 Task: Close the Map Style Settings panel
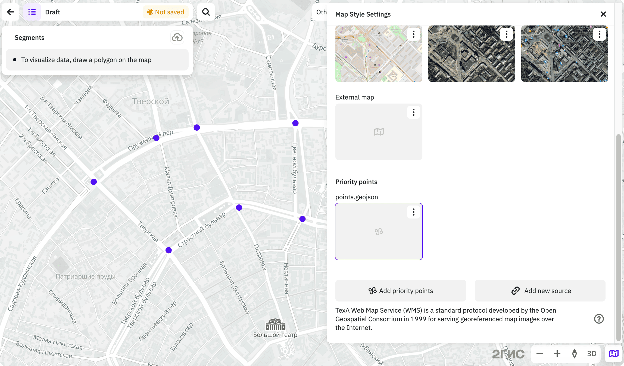pyautogui.click(x=603, y=14)
